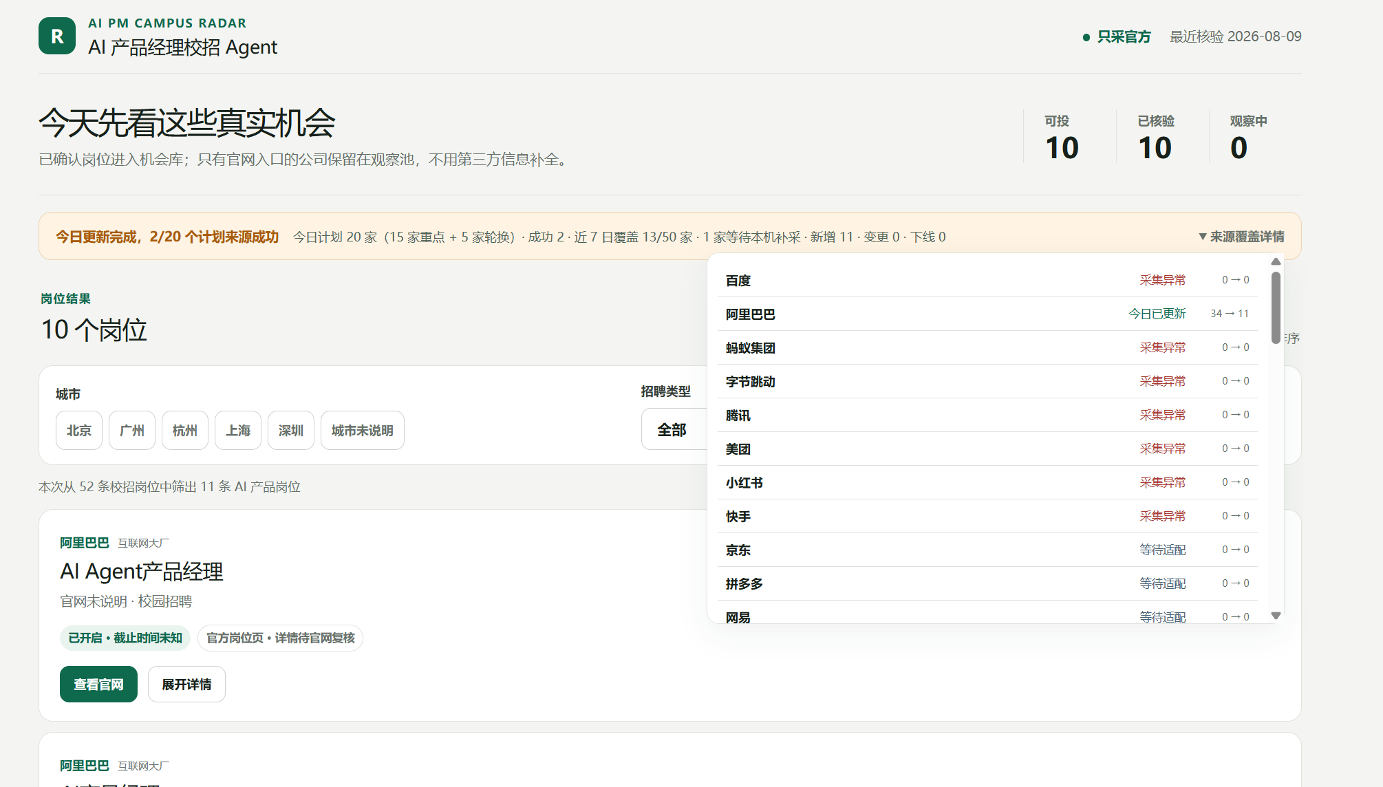
Task: Click the 已开启 · 截止时间未知 tag
Action: [x=125, y=638]
